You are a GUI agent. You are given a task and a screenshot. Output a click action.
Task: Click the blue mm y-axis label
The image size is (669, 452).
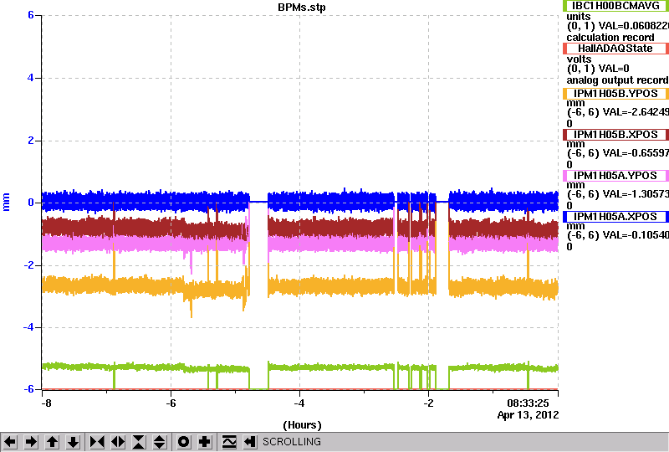pos(6,202)
